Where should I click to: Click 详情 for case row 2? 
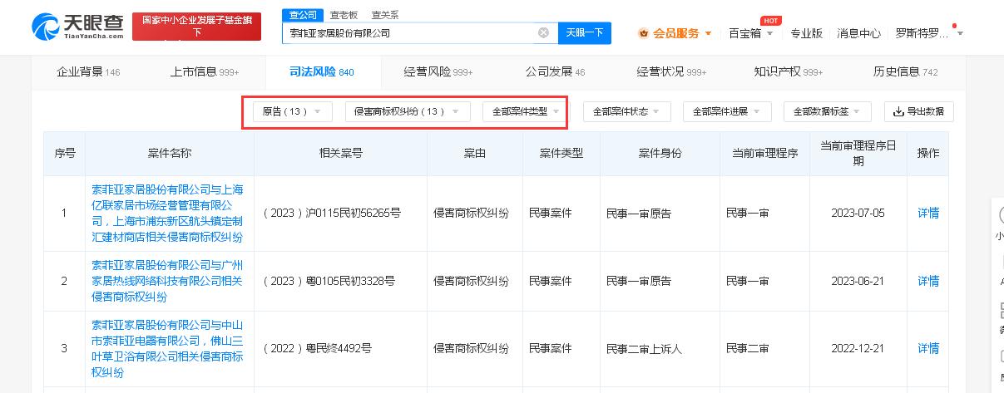[928, 281]
